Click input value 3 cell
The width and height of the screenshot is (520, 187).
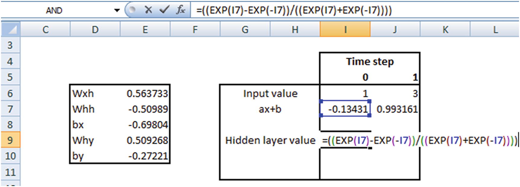coord(395,93)
